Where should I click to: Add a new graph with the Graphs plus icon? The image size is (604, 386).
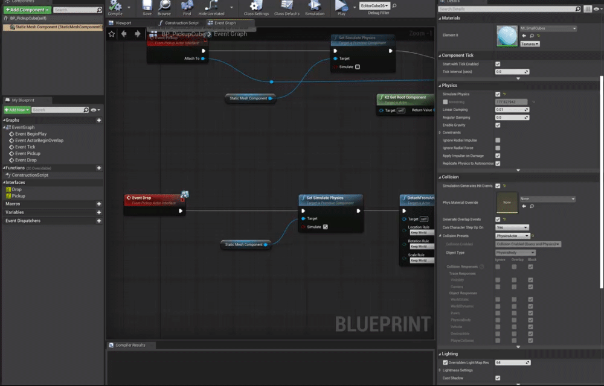point(99,121)
